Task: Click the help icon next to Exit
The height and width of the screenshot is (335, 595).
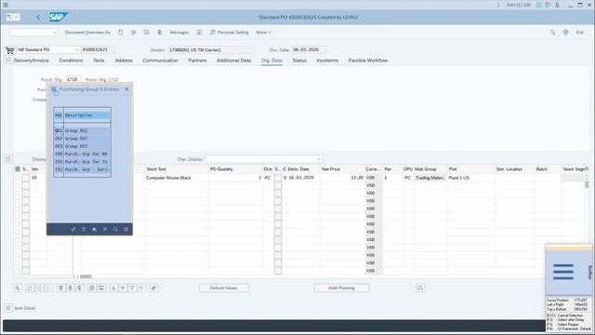Action: [565, 33]
